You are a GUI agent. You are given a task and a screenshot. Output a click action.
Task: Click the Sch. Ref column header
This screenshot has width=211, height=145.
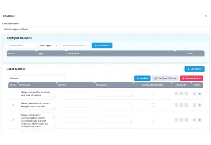pos(76,85)
